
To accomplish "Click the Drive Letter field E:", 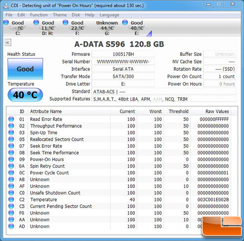I will 123,84.
